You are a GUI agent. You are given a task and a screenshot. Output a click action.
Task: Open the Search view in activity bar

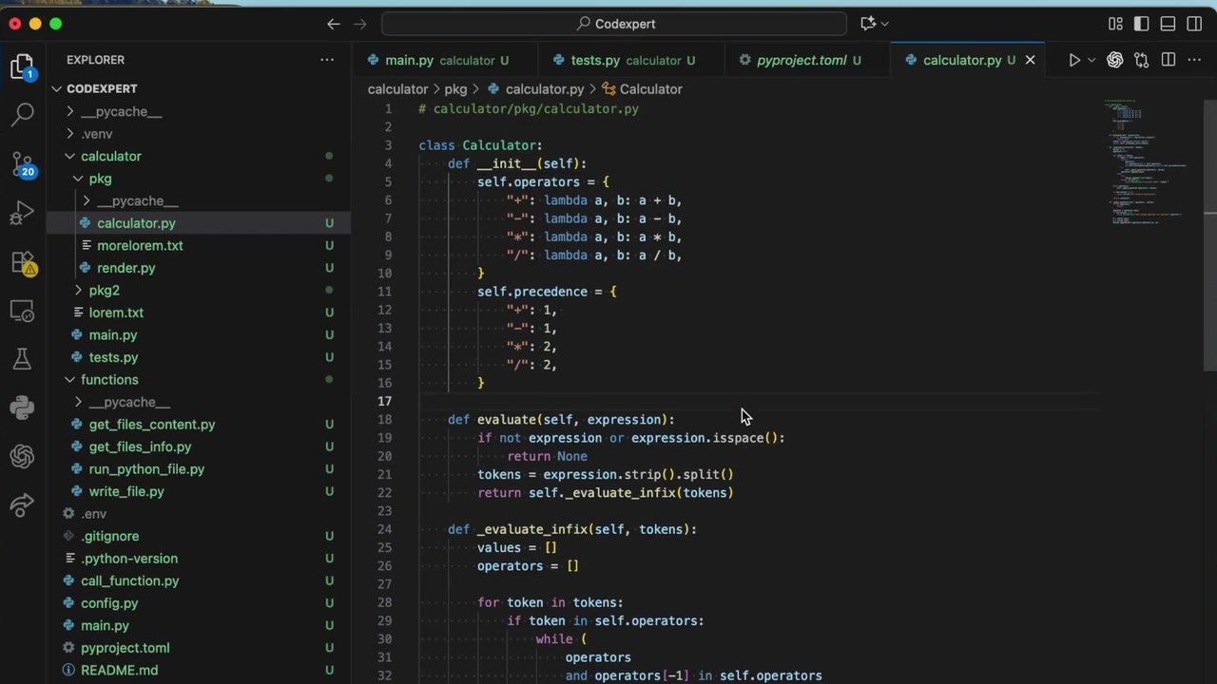22,115
